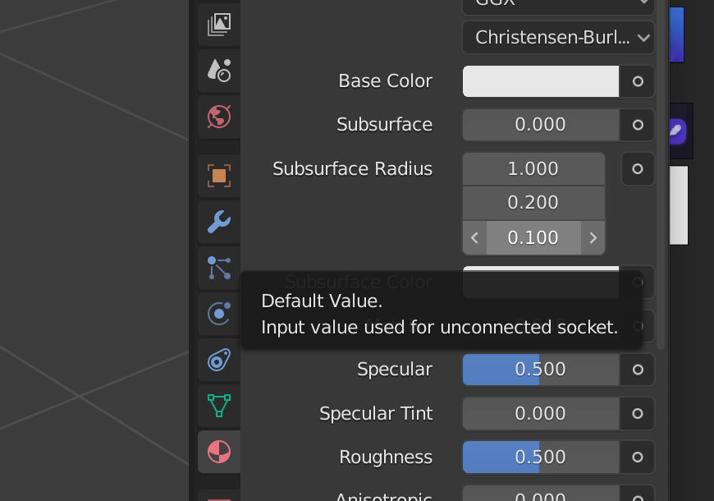This screenshot has width=714, height=501.
Task: Click the Subsurface value field
Action: coord(541,125)
